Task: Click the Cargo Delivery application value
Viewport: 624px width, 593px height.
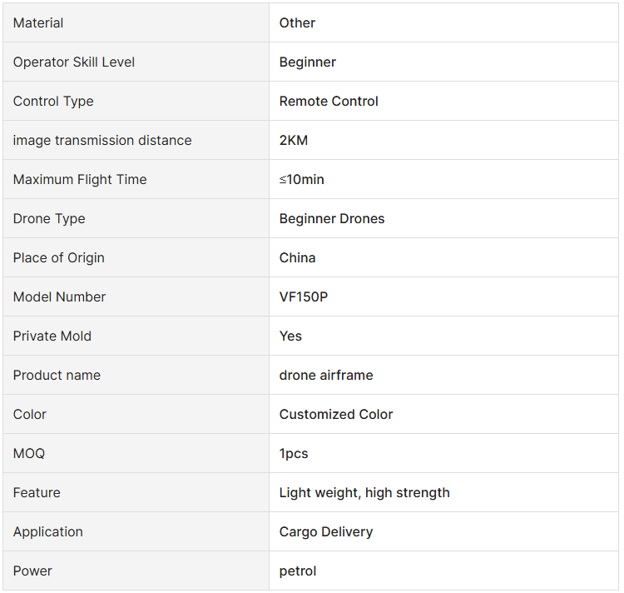Action: click(x=326, y=531)
